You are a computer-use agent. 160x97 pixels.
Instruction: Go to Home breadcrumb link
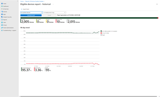coord(22,1)
